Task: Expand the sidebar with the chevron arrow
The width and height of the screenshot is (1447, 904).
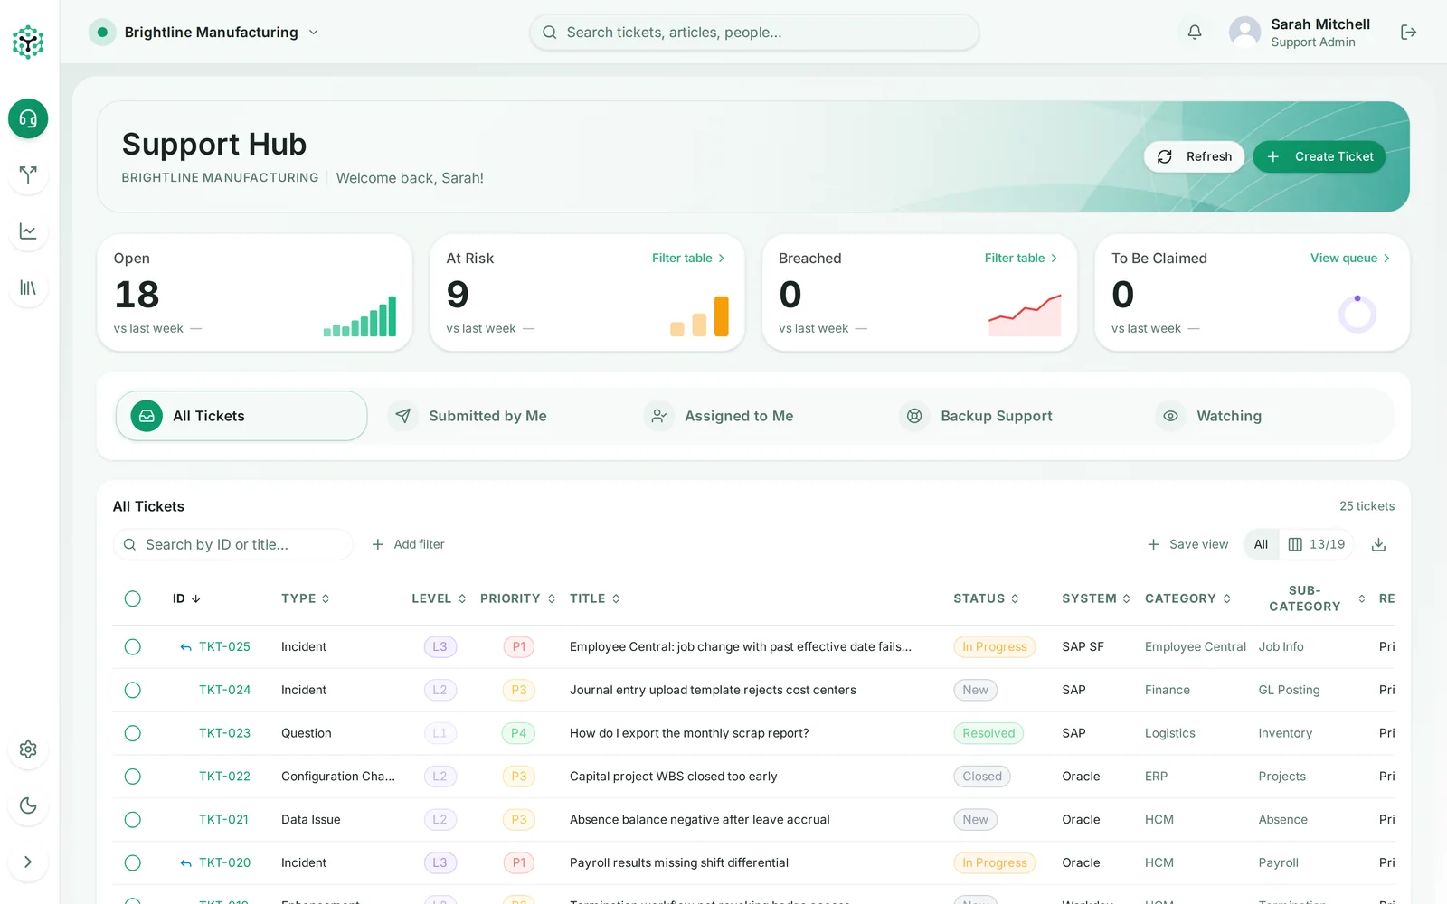Action: [28, 862]
